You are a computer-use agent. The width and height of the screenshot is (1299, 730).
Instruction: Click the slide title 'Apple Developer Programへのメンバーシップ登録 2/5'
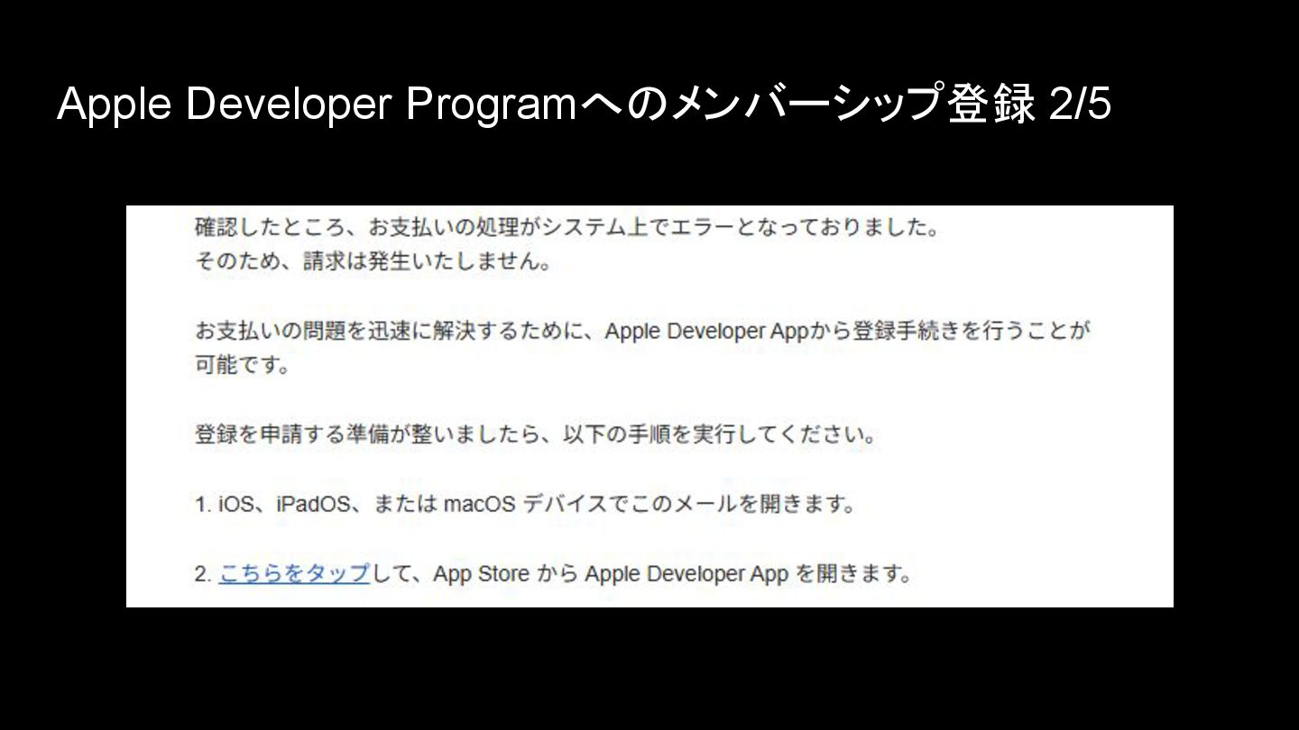tap(585, 105)
